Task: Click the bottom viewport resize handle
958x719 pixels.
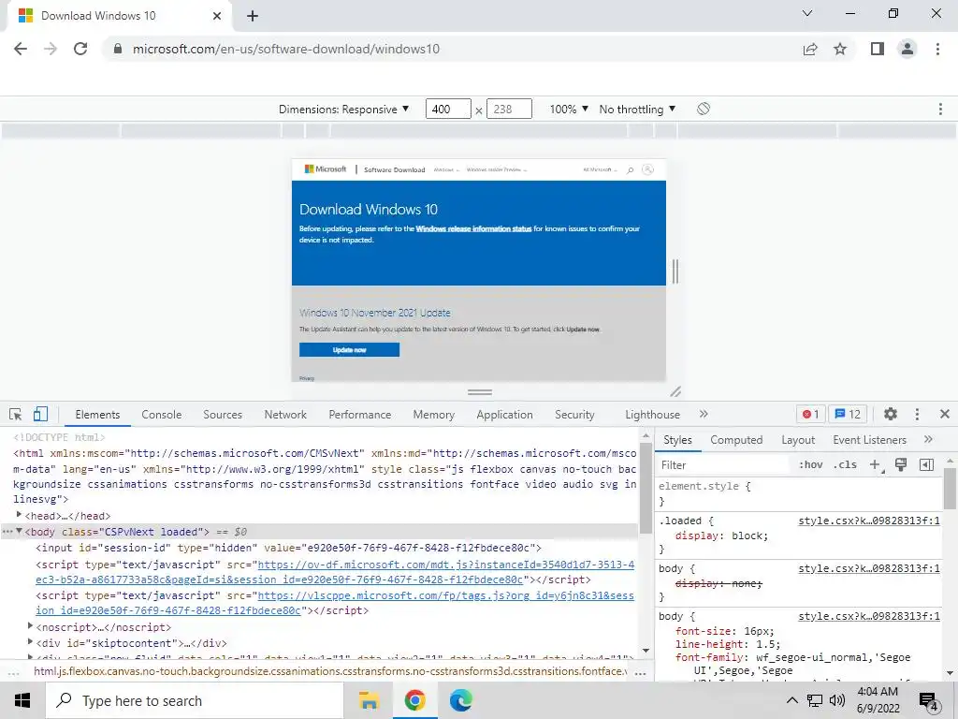Action: pos(480,392)
